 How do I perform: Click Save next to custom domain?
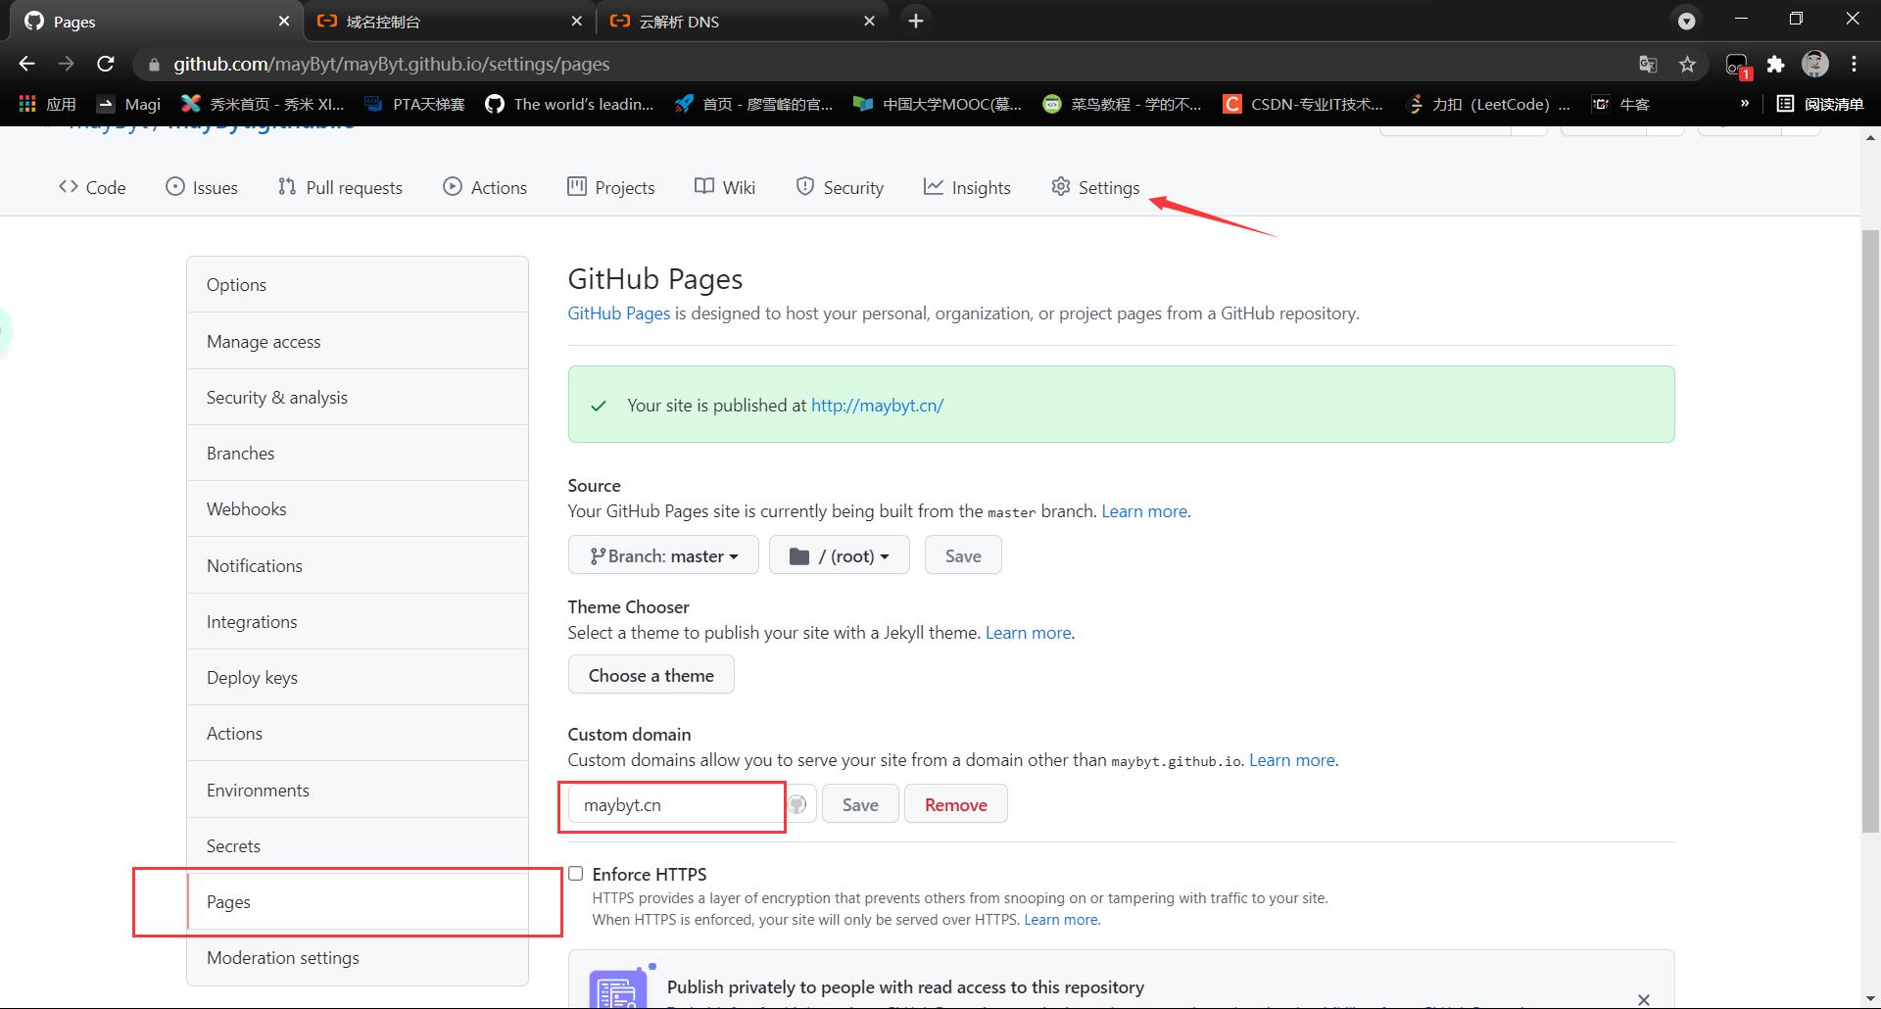point(860,804)
